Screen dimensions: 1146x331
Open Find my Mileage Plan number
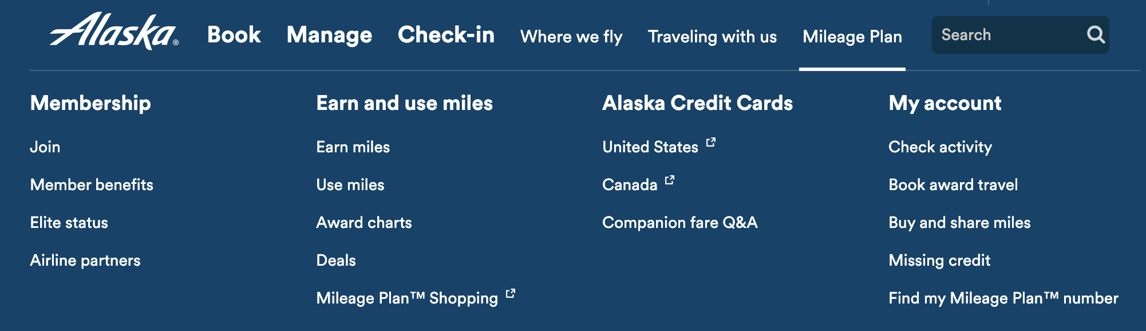1003,298
